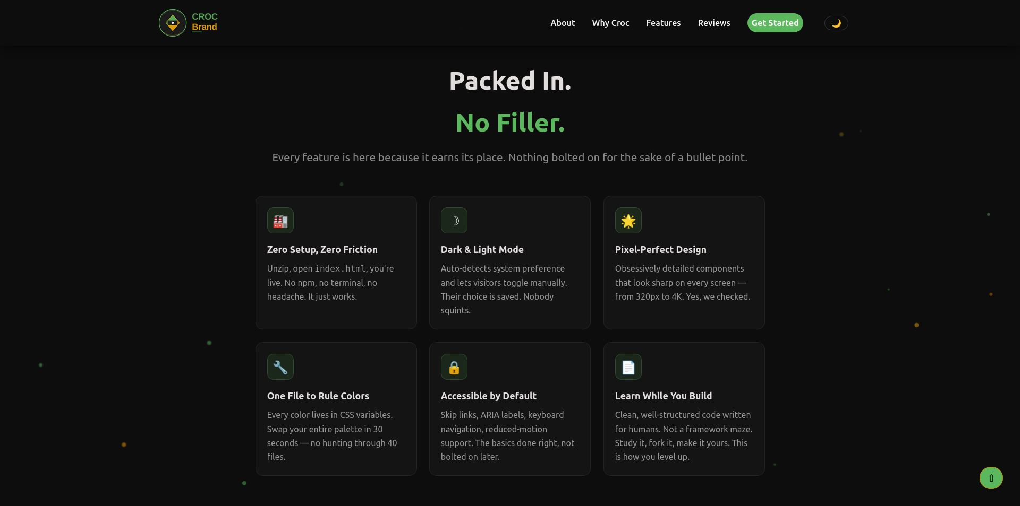Click the Learn While You Build heading
The height and width of the screenshot is (506, 1020).
pos(663,396)
